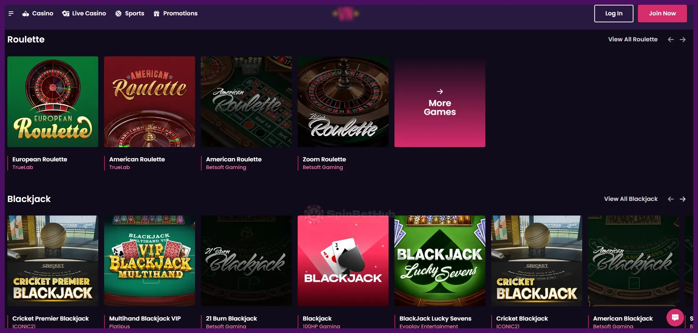This screenshot has height=333, width=698.
Task: Go to the Sports section
Action: pos(130,14)
